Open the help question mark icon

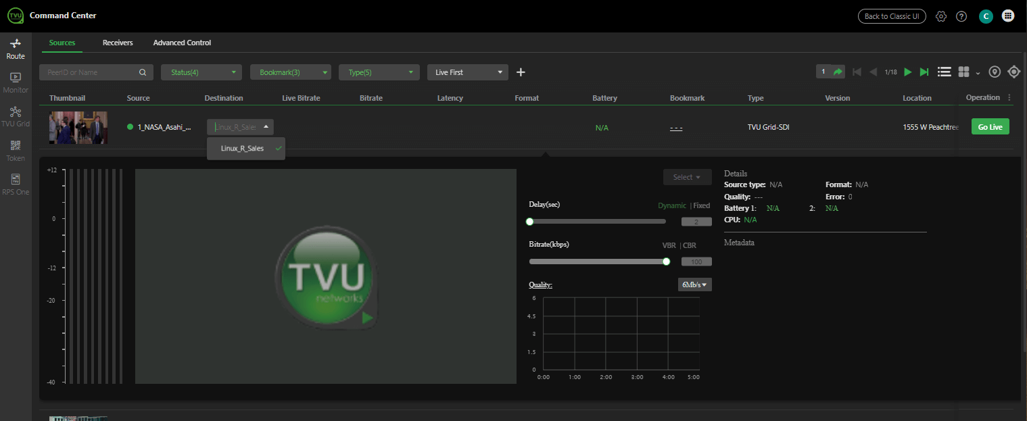961,16
